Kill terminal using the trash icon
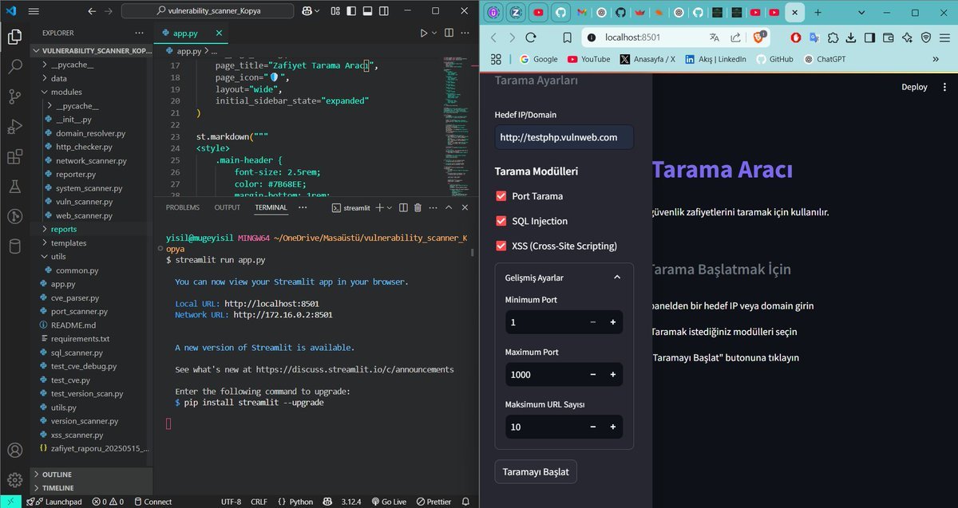958x508 pixels. click(417, 207)
